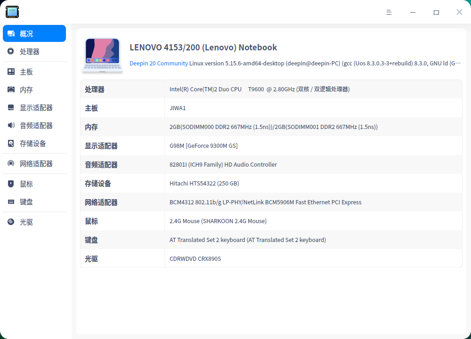This screenshot has height=339, width=471.
Task: Select the Intel Core2 Duo T9600 value
Action: click(260, 89)
